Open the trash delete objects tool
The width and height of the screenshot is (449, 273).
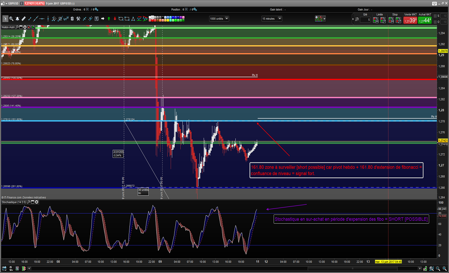point(72,19)
